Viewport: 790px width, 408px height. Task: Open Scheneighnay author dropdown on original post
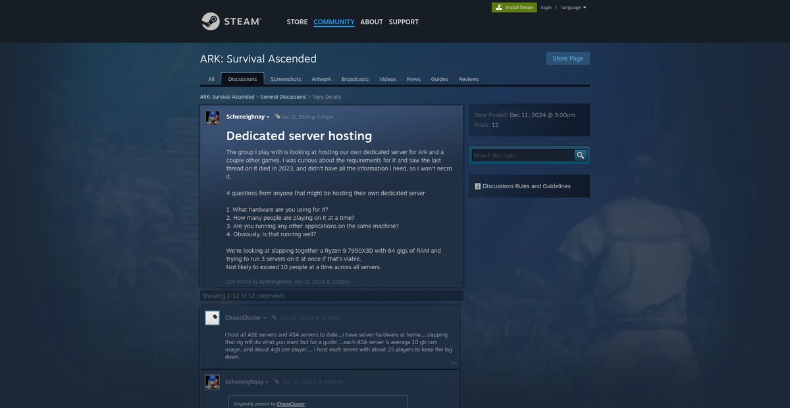[267, 117]
